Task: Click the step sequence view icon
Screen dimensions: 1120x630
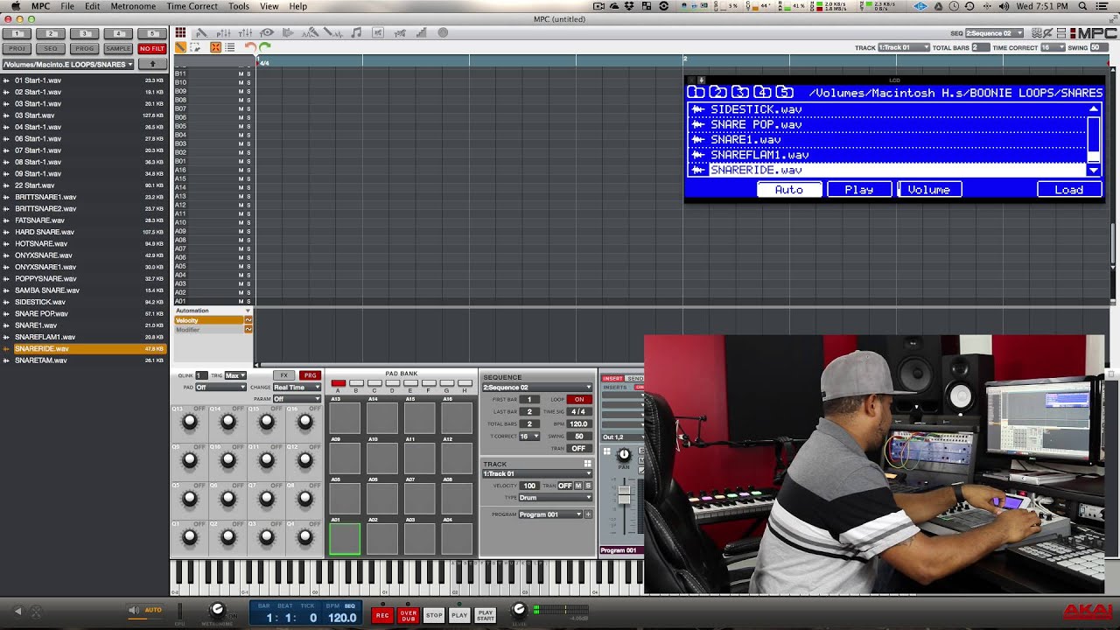Action: [x=422, y=33]
